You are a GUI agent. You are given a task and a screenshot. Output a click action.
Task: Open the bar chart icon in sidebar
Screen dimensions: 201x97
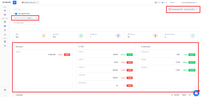[x=5, y=35]
